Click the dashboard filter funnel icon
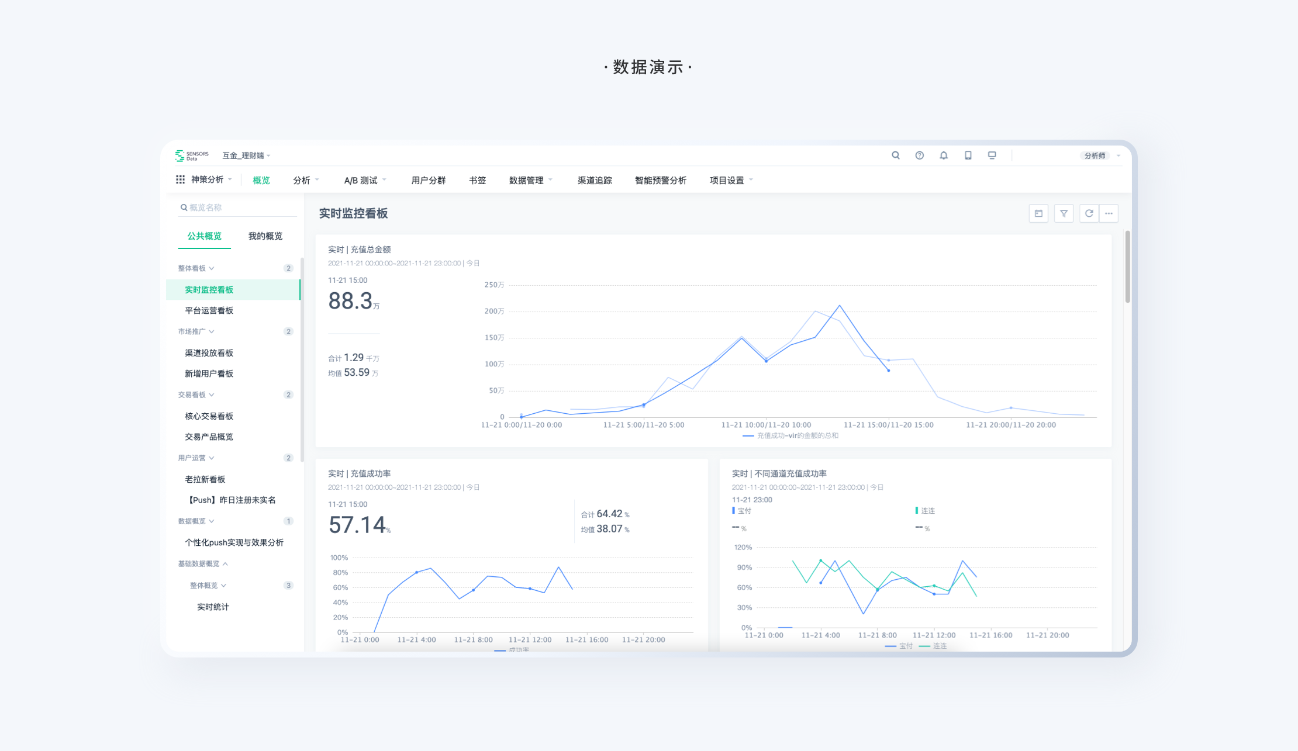The height and width of the screenshot is (751, 1298). 1064,213
